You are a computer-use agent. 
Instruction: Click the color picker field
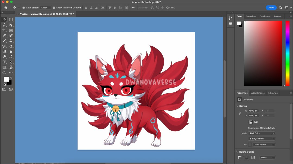click(x=263, y=53)
